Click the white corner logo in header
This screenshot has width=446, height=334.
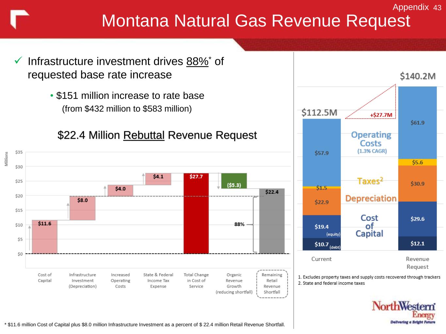click(x=19, y=19)
